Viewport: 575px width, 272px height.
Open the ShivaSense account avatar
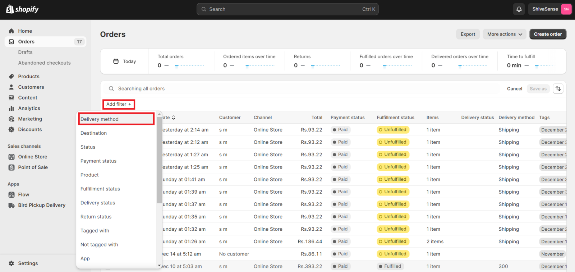566,9
